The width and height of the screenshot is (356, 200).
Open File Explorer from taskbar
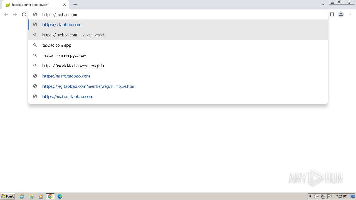[x=31, y=196]
